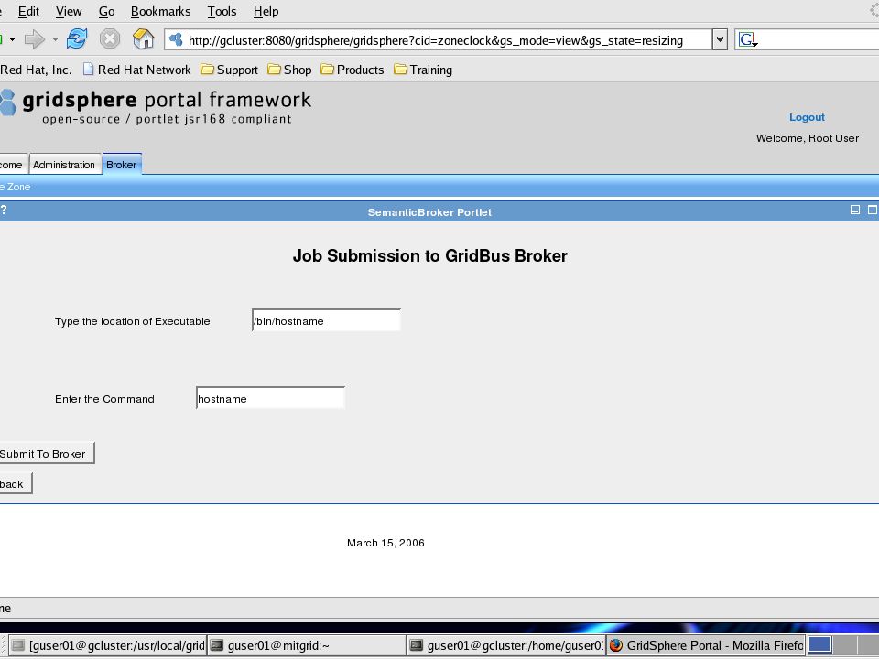Open the Red Hat, Inc. bookmark
The height and width of the screenshot is (659, 879).
coord(36,70)
